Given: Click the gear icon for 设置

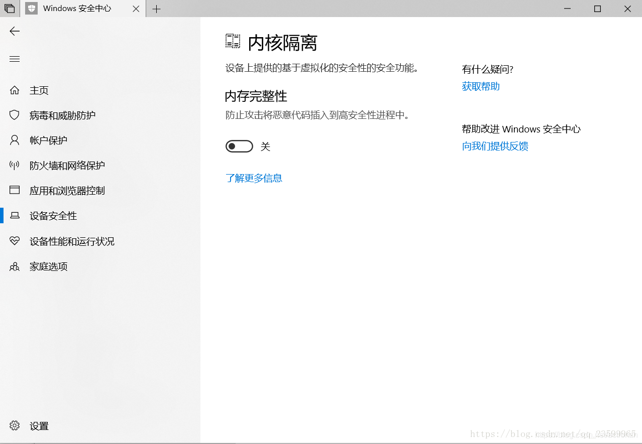Looking at the screenshot, I should pos(15,426).
